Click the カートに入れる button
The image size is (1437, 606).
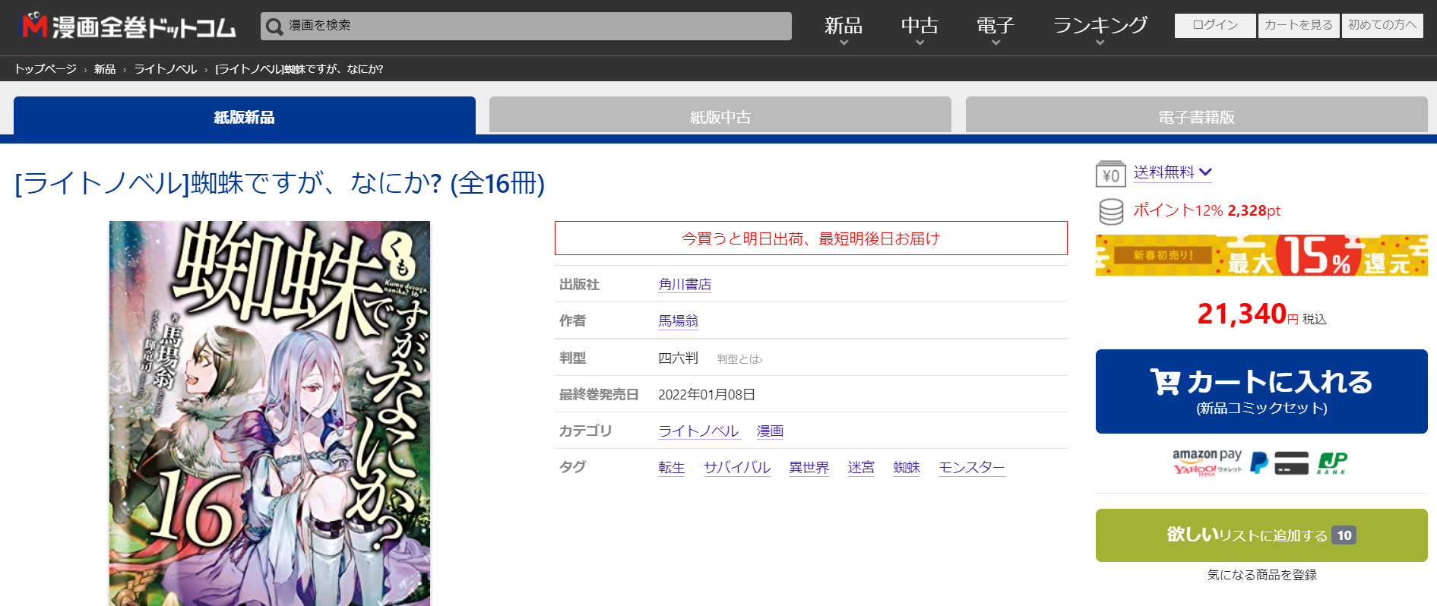[x=1261, y=391]
